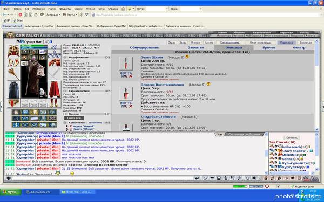Open the Логин dropdown in toolbar
The height and width of the screenshot is (202, 324).
point(166,9)
